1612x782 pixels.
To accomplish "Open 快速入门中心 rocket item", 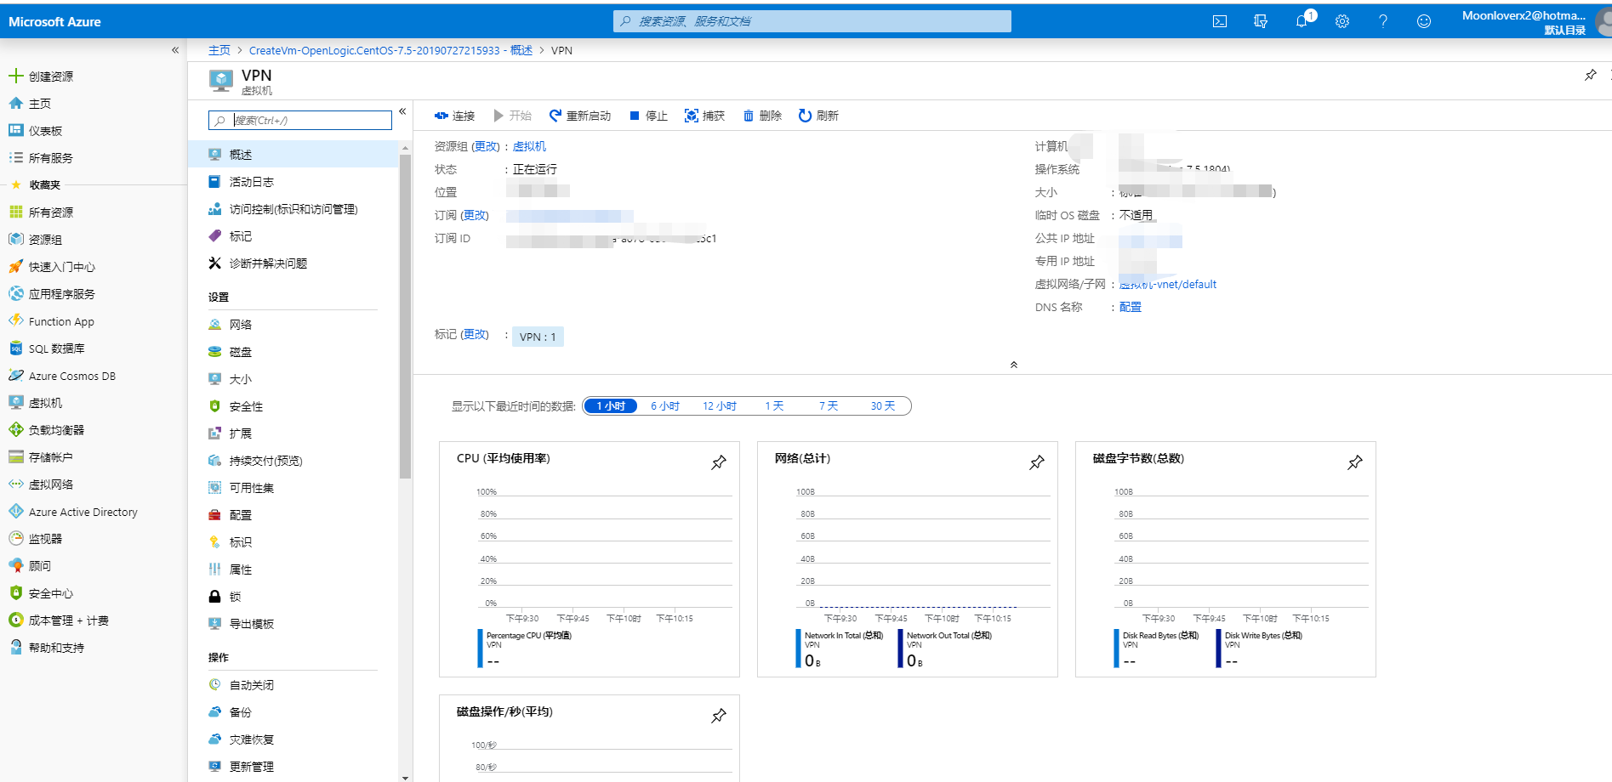I will pyautogui.click(x=52, y=266).
